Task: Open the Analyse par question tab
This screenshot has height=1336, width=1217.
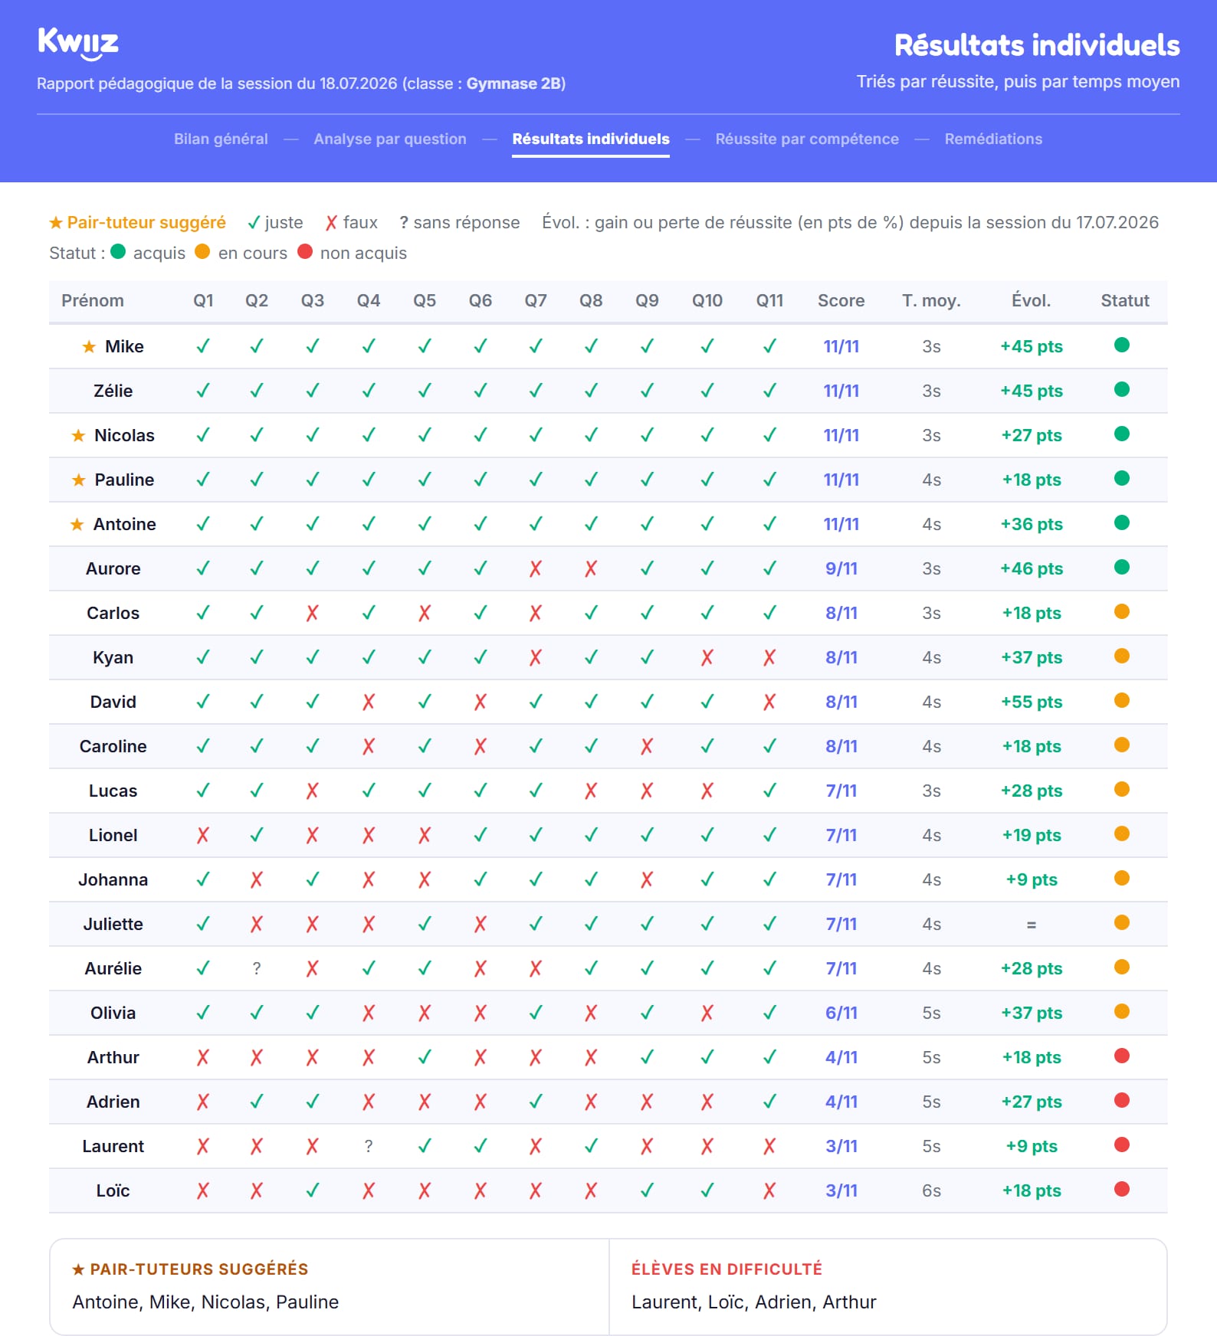Action: [390, 139]
